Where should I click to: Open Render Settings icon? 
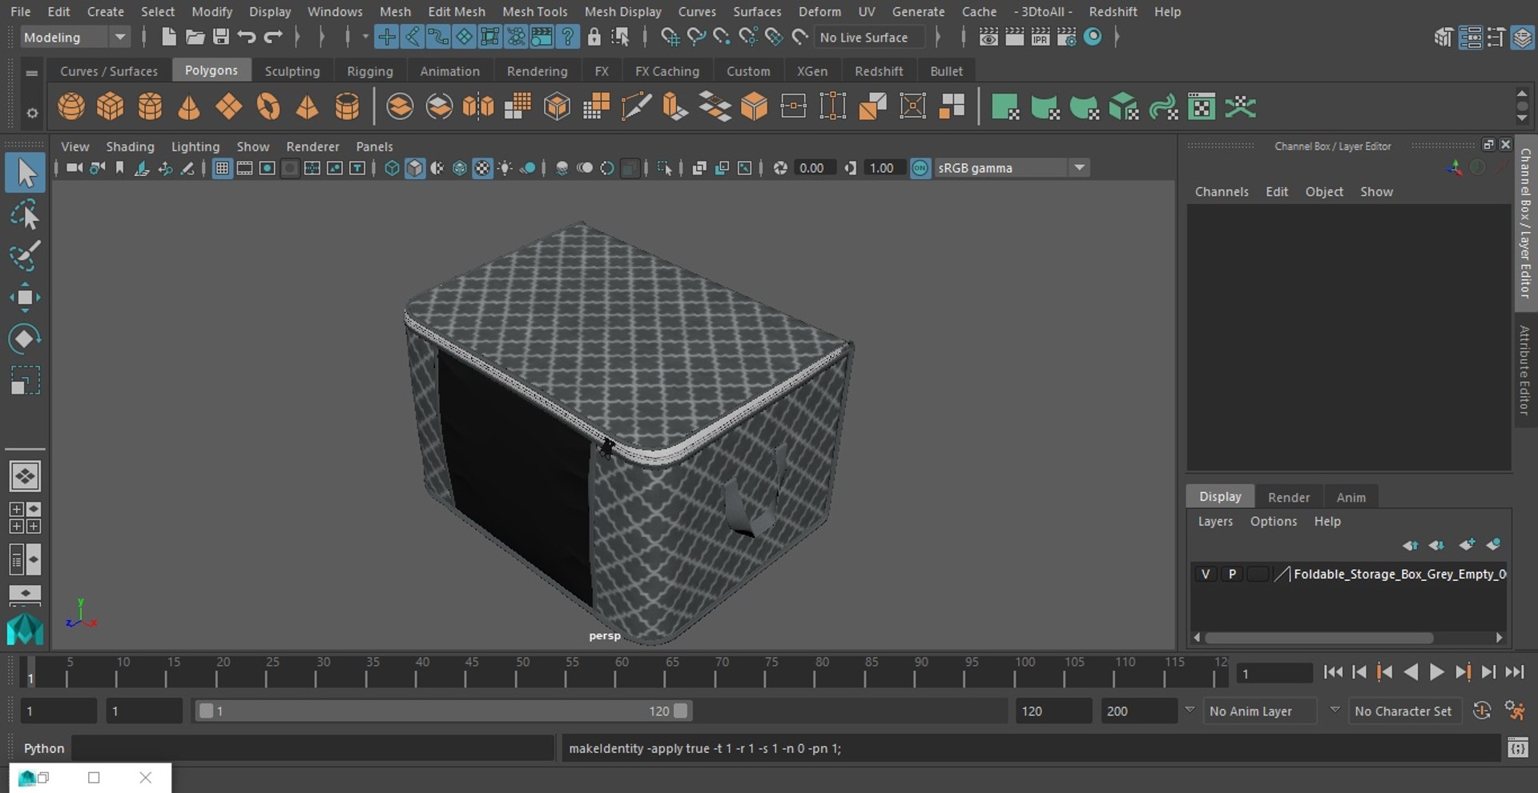[x=1066, y=37]
